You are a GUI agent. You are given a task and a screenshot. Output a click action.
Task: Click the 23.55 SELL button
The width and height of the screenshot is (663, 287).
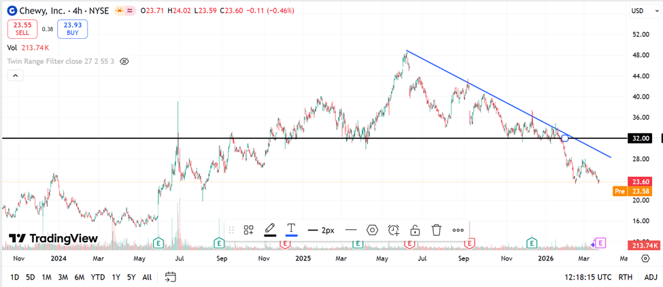(22, 29)
